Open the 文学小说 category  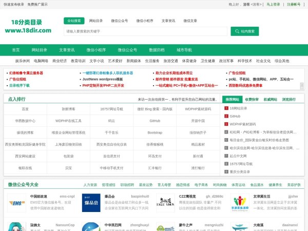coord(97,61)
